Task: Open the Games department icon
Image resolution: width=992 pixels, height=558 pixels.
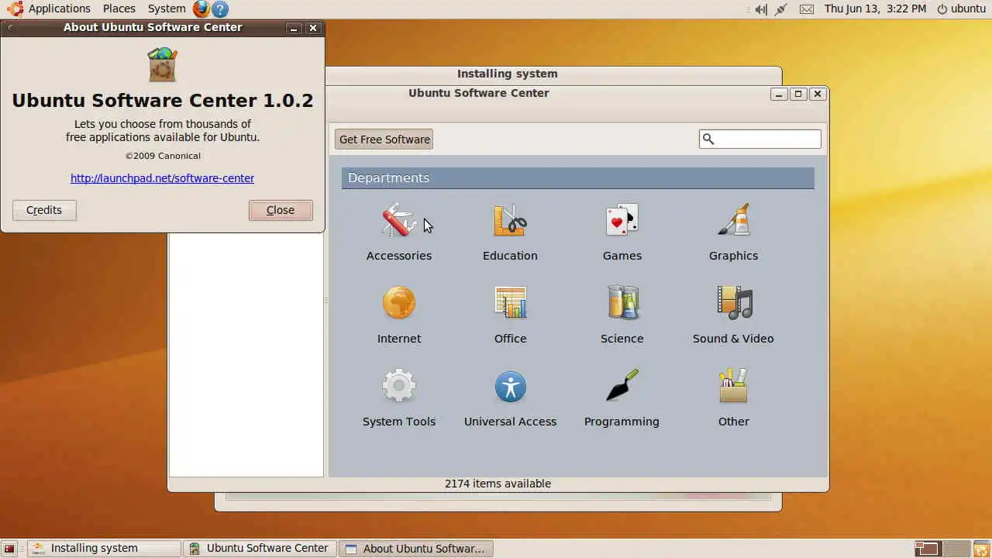Action: (x=622, y=220)
